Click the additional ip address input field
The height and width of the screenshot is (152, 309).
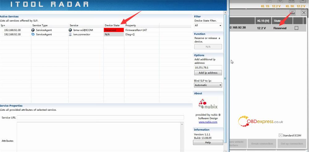tap(208, 67)
